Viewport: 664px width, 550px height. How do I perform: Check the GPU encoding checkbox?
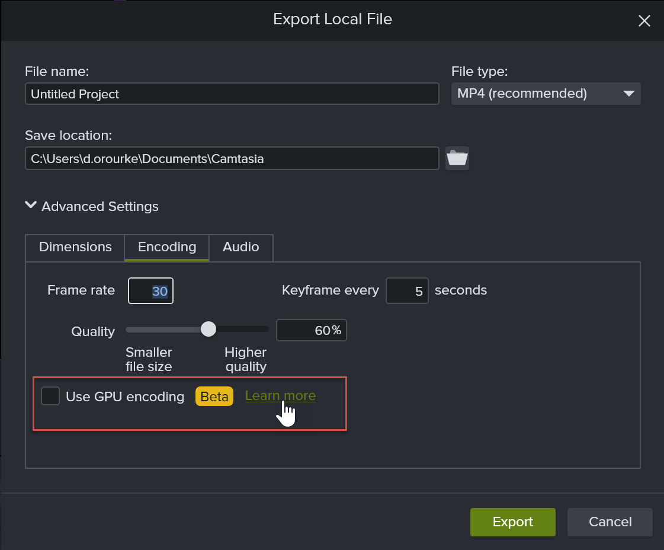tap(50, 396)
